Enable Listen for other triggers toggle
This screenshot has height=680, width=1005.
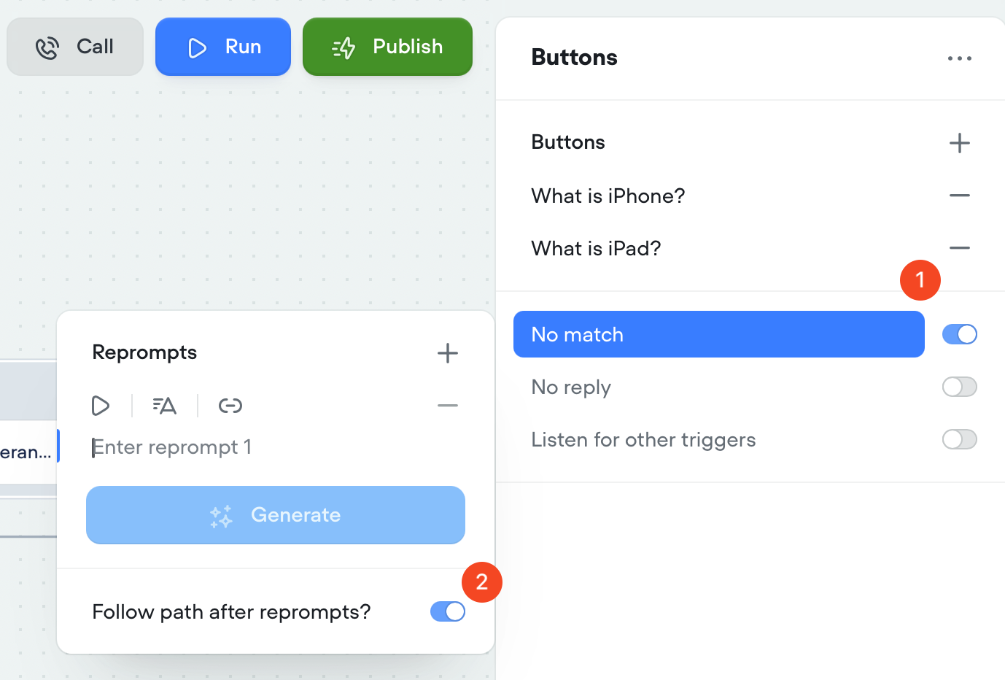(x=959, y=439)
